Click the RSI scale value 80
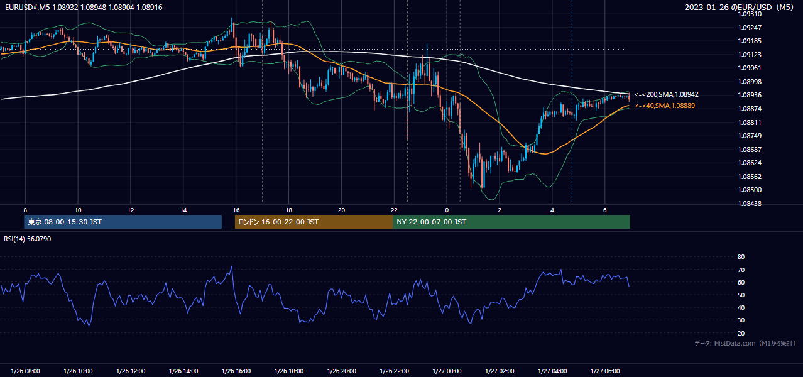Viewport: 803px width, 377px height. pos(741,257)
